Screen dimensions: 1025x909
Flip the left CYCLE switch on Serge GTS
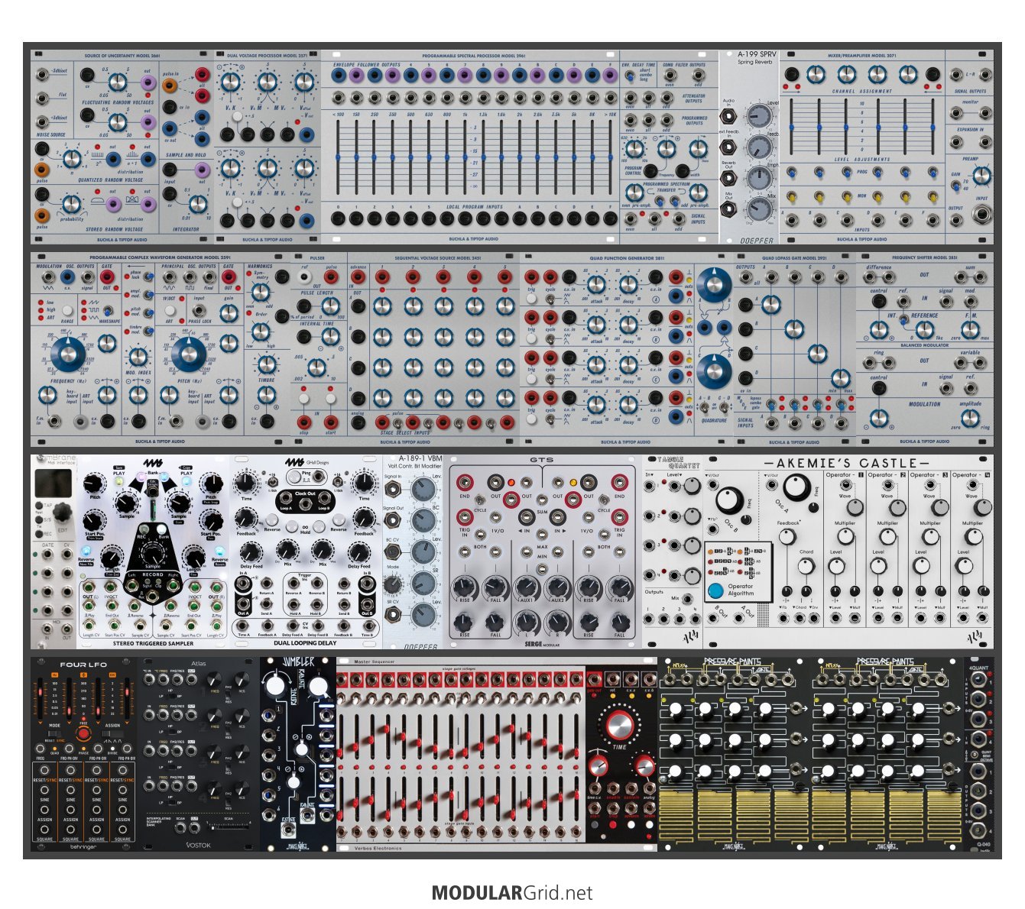pyautogui.click(x=480, y=498)
